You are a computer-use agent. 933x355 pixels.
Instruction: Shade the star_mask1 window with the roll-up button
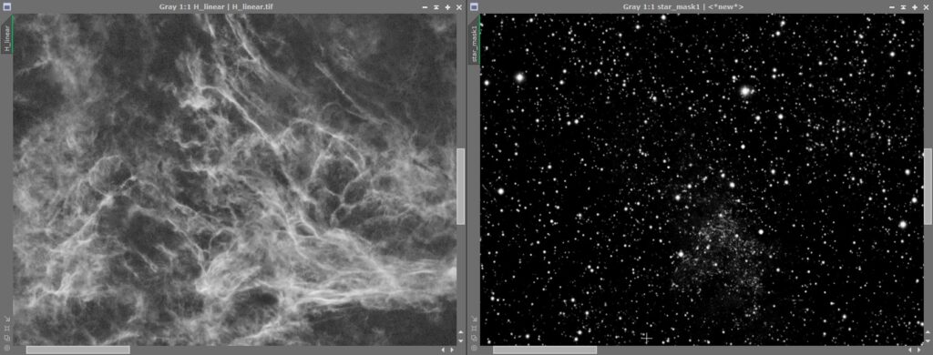click(903, 7)
